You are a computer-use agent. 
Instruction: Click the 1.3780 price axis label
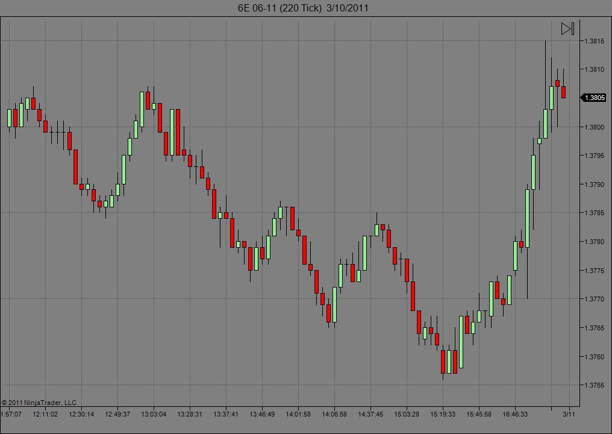593,242
